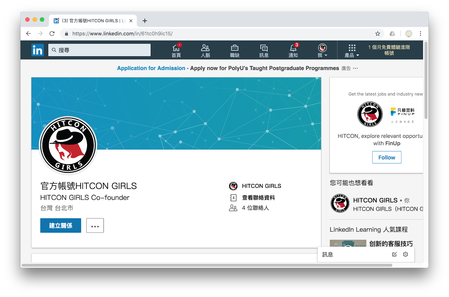Click the browser forward arrow
Viewport: 449px width, 297px height.
(x=40, y=34)
